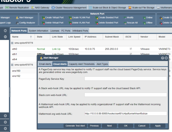Open the NAS Gateway section
Image resolution: width=172 pixels, height=132 pixels.
[x=40, y=8]
